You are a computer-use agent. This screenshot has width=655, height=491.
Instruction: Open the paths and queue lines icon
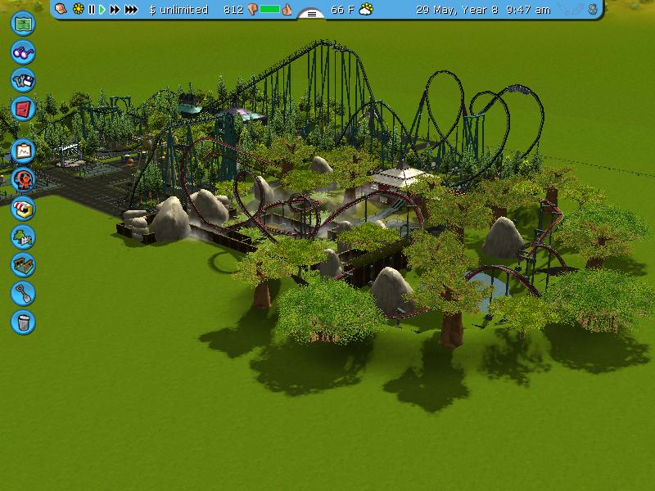(x=23, y=265)
